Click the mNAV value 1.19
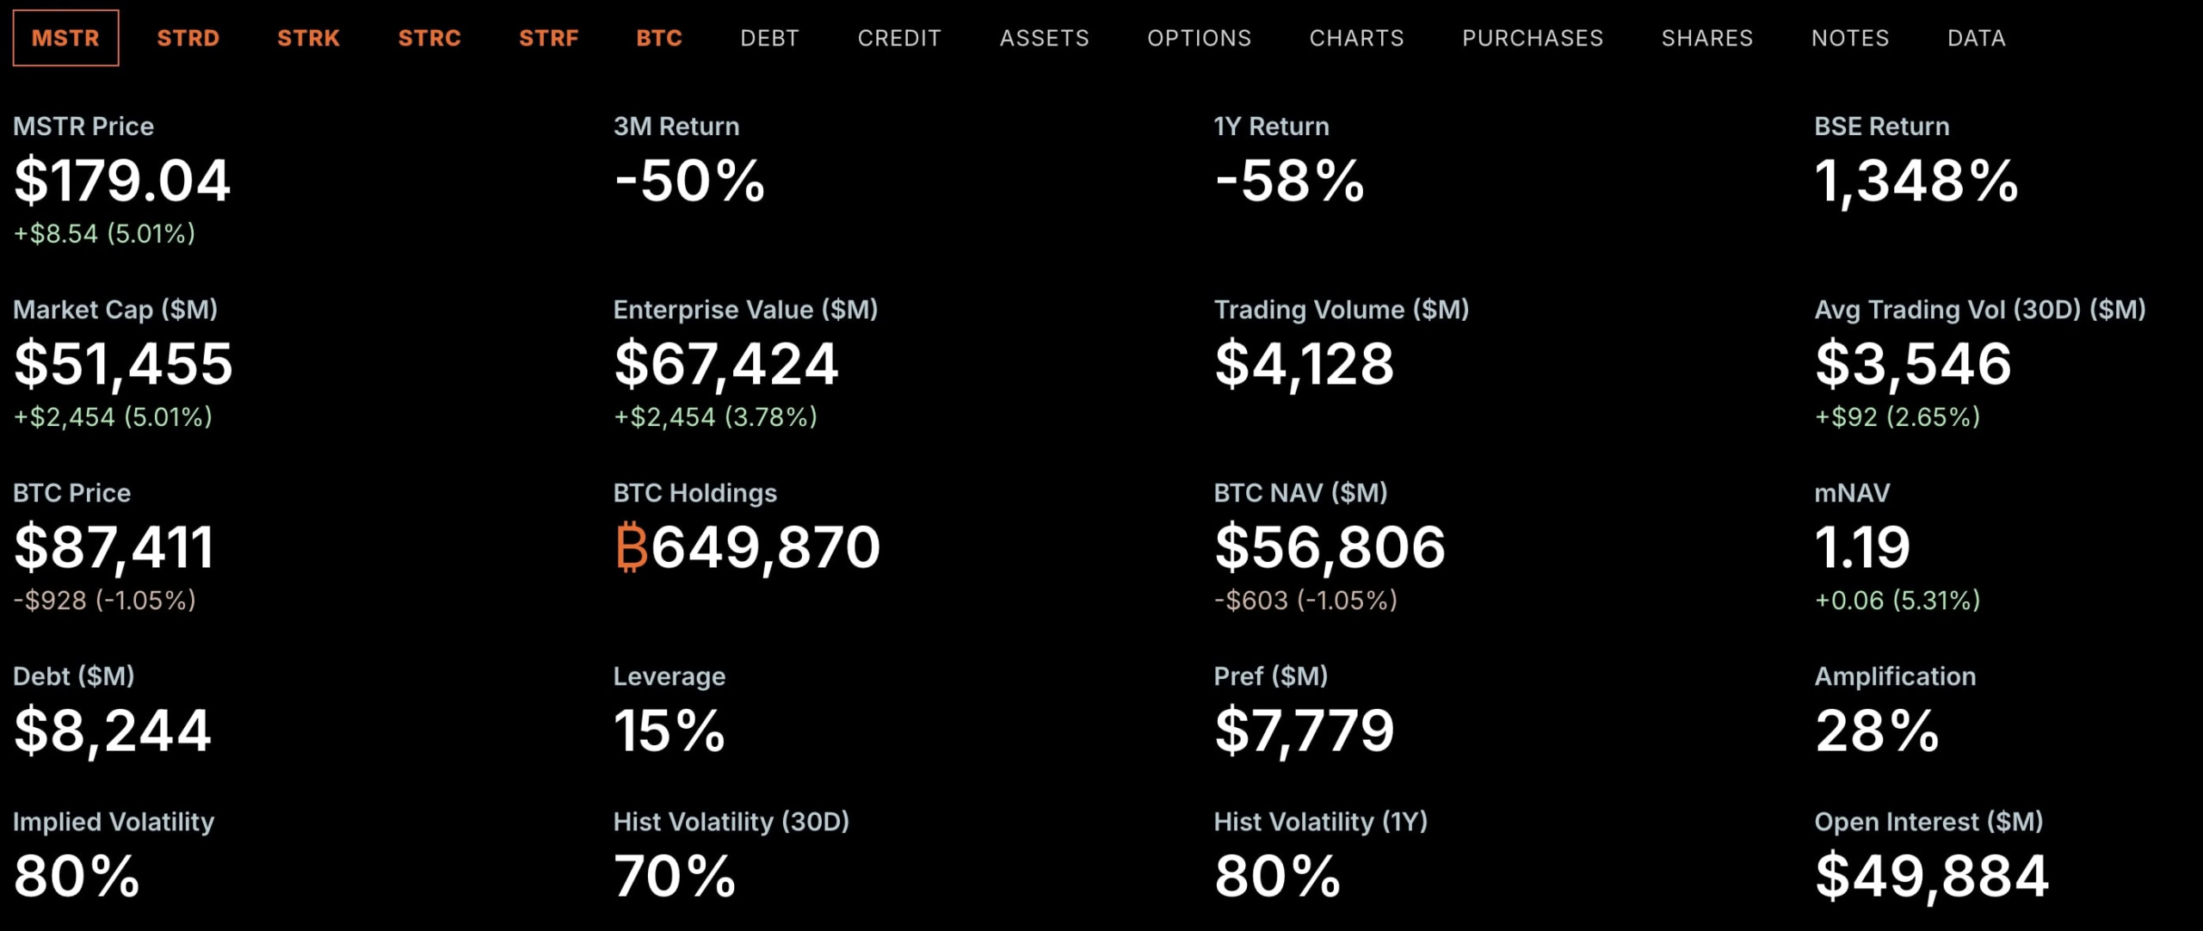This screenshot has width=2203, height=931. [x=1862, y=547]
